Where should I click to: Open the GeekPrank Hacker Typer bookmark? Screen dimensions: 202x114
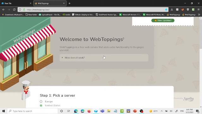106,15
